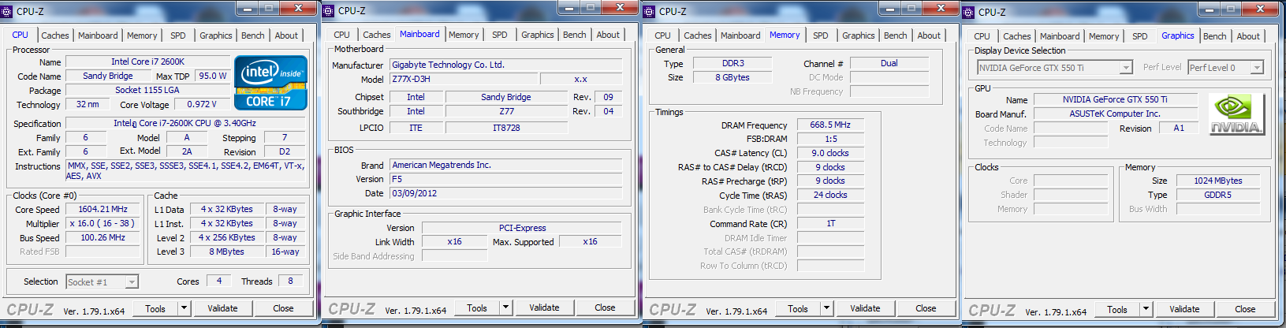Expand Tools arrow in the Memory window

(x=827, y=308)
